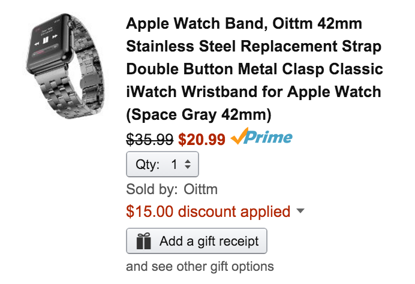Click the crossed-out $35.99 price

[x=149, y=140]
